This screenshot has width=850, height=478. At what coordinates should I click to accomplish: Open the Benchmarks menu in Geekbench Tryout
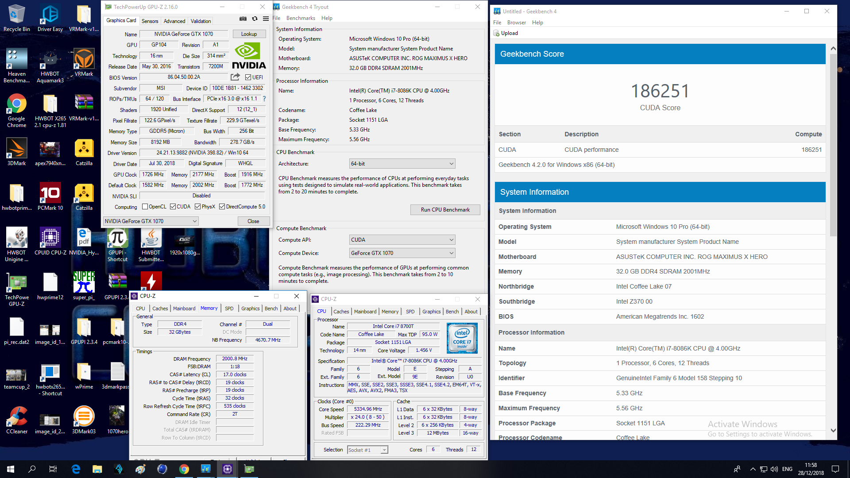(301, 18)
